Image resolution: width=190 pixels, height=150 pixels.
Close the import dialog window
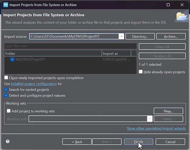[x=182, y=5]
